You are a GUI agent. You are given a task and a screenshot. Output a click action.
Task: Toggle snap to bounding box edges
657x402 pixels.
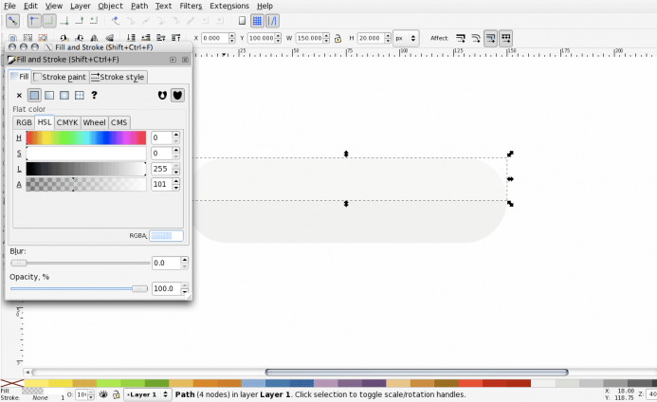(49, 21)
